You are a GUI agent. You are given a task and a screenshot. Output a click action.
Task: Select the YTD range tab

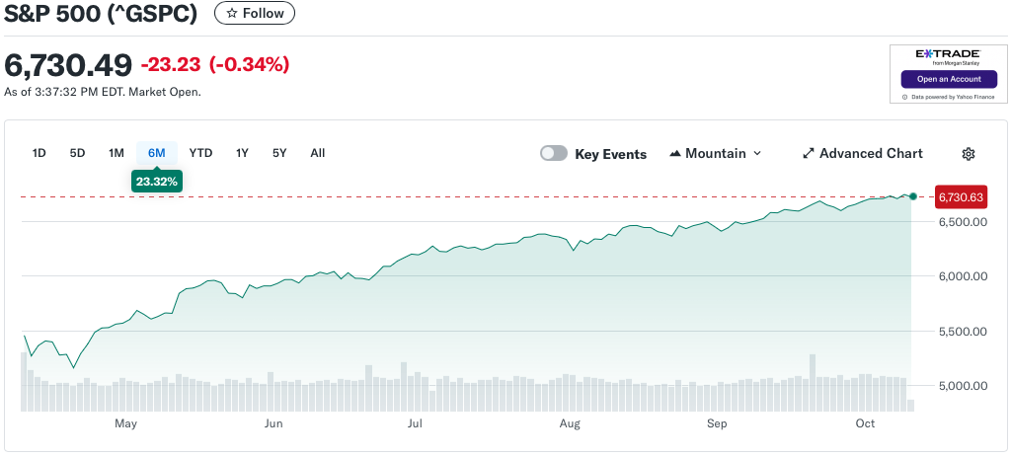200,153
